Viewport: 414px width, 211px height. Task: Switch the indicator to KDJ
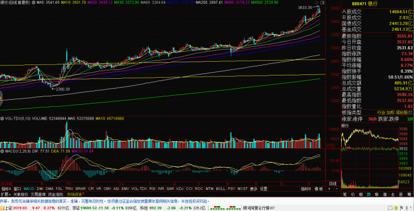(x=180, y=189)
